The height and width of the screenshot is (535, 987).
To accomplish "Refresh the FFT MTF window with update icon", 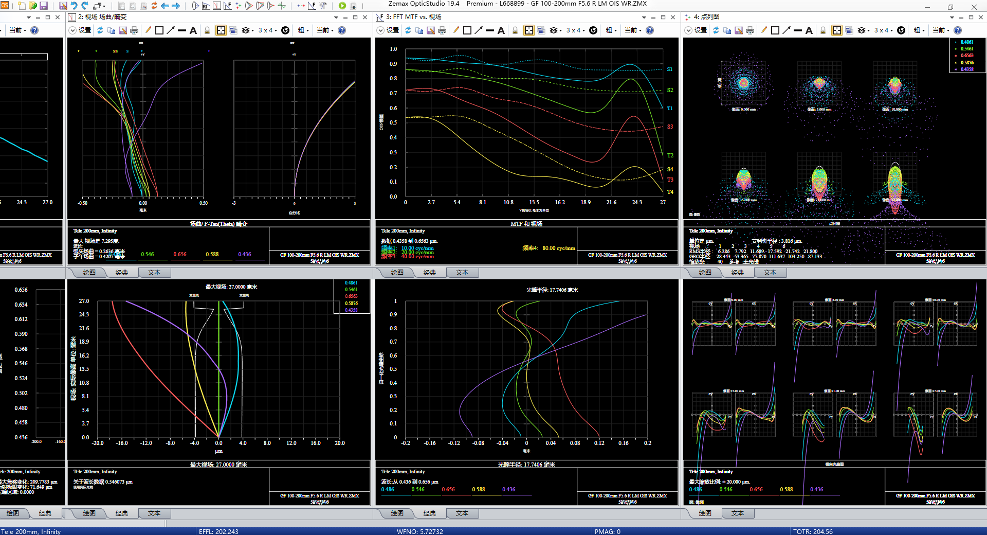I will pos(408,30).
